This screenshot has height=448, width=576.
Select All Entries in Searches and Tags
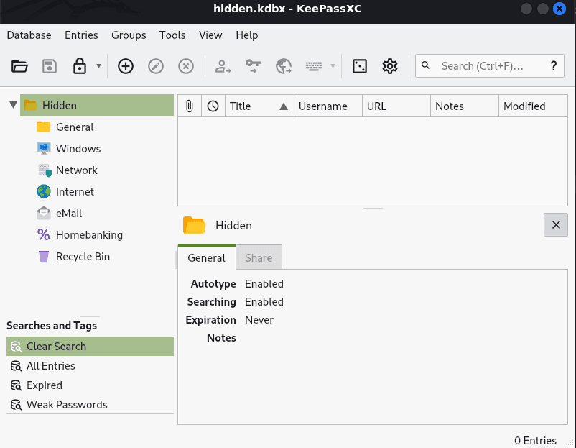[x=50, y=365]
